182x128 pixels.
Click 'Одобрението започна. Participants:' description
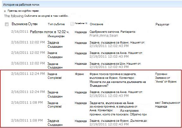113,32
